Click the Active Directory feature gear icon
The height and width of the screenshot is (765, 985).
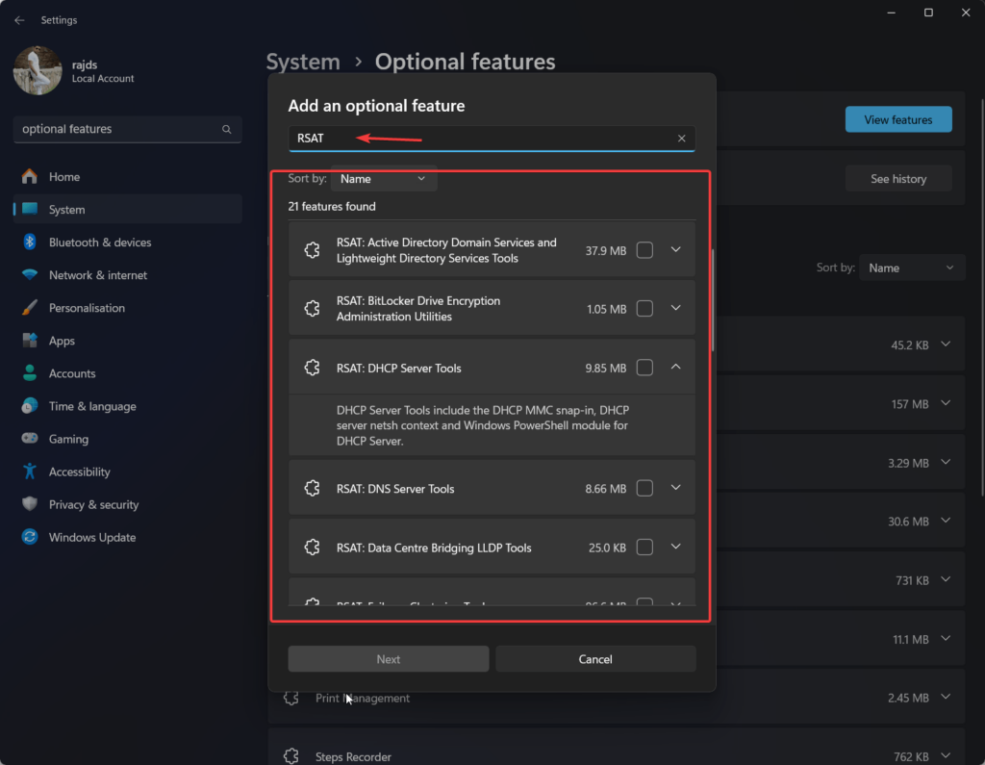point(313,250)
